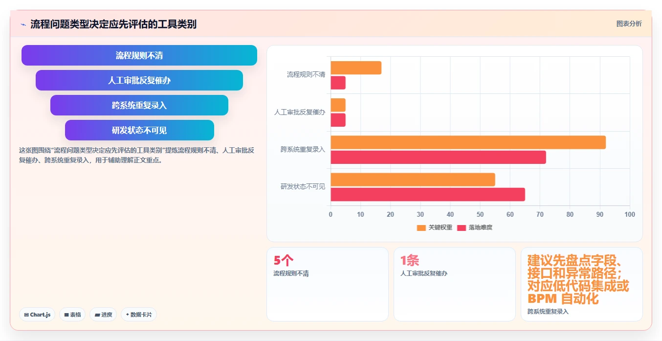
Task: Click the orange bar for 流程规则不清
Action: (356, 68)
